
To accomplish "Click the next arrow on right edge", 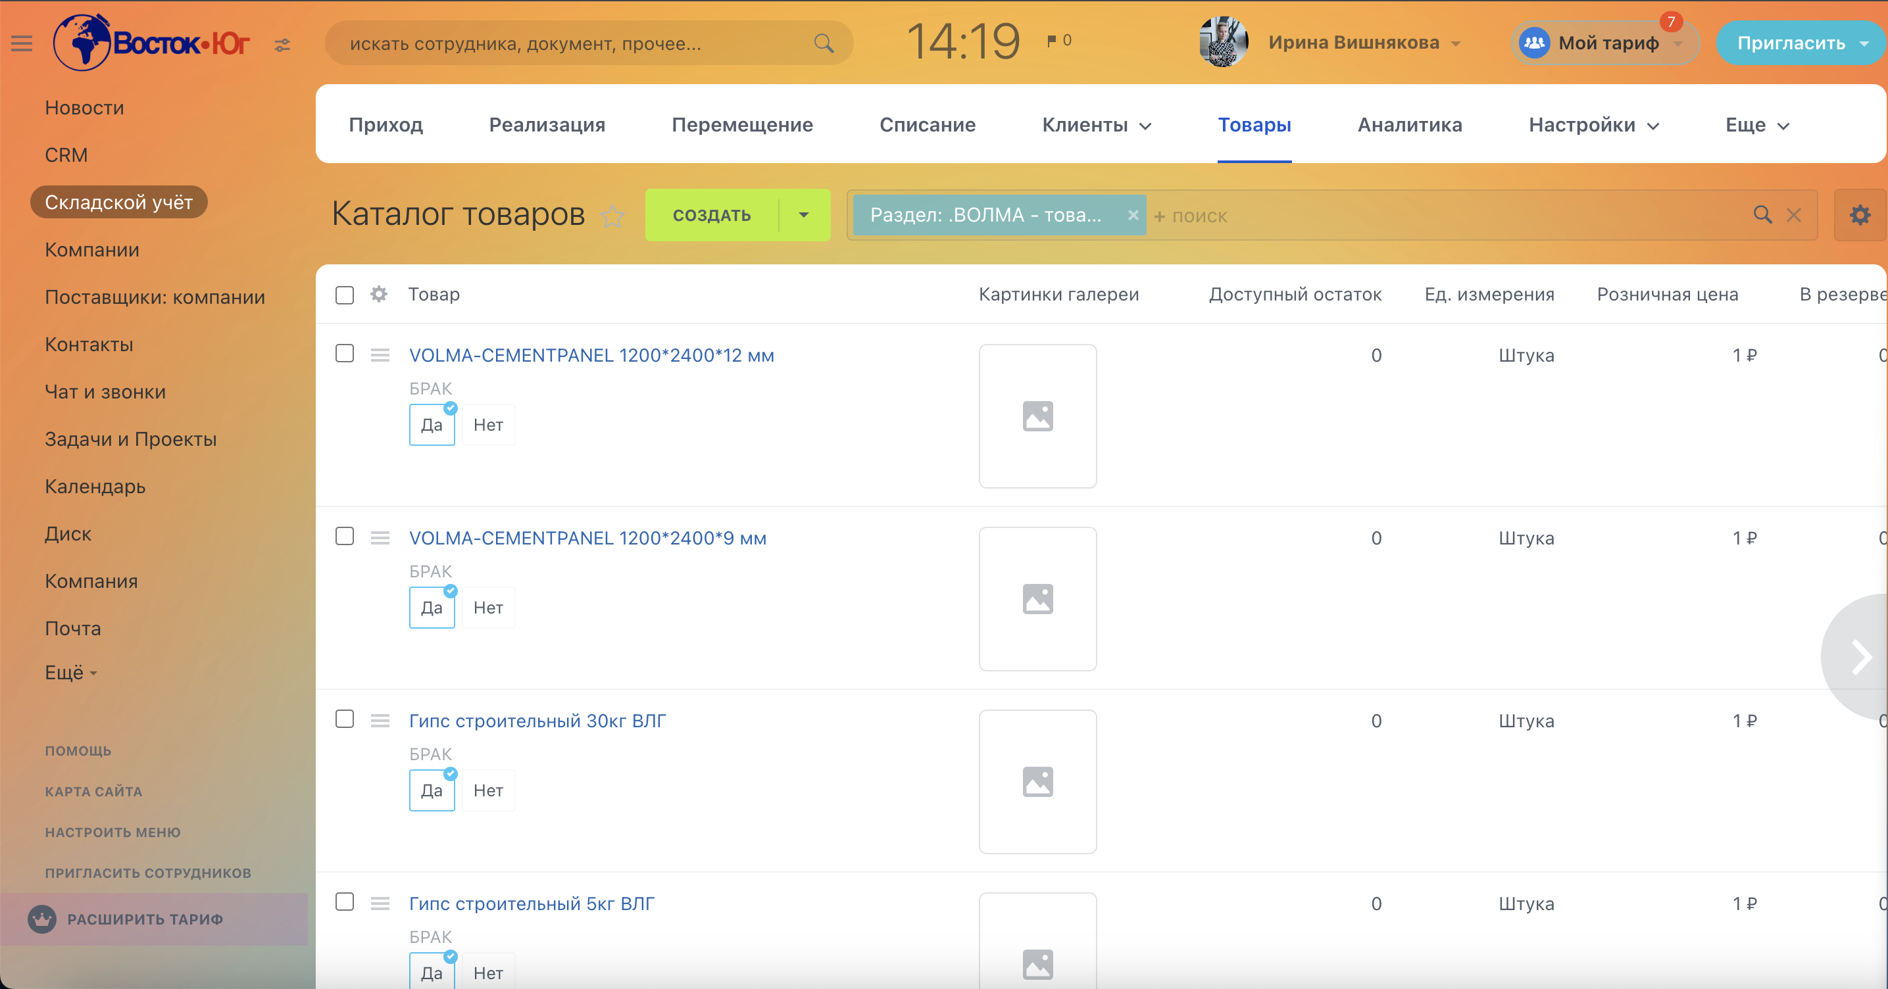I will pos(1860,656).
